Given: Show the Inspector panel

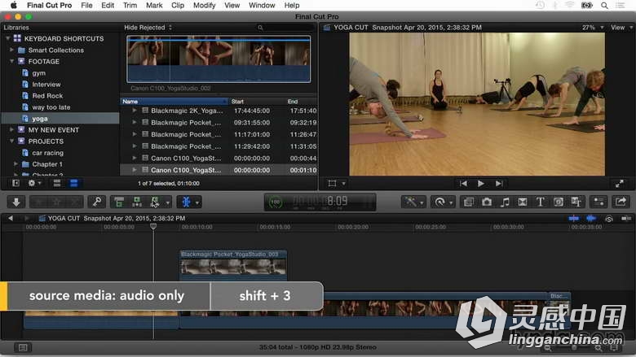Looking at the screenshot, I should point(598,202).
